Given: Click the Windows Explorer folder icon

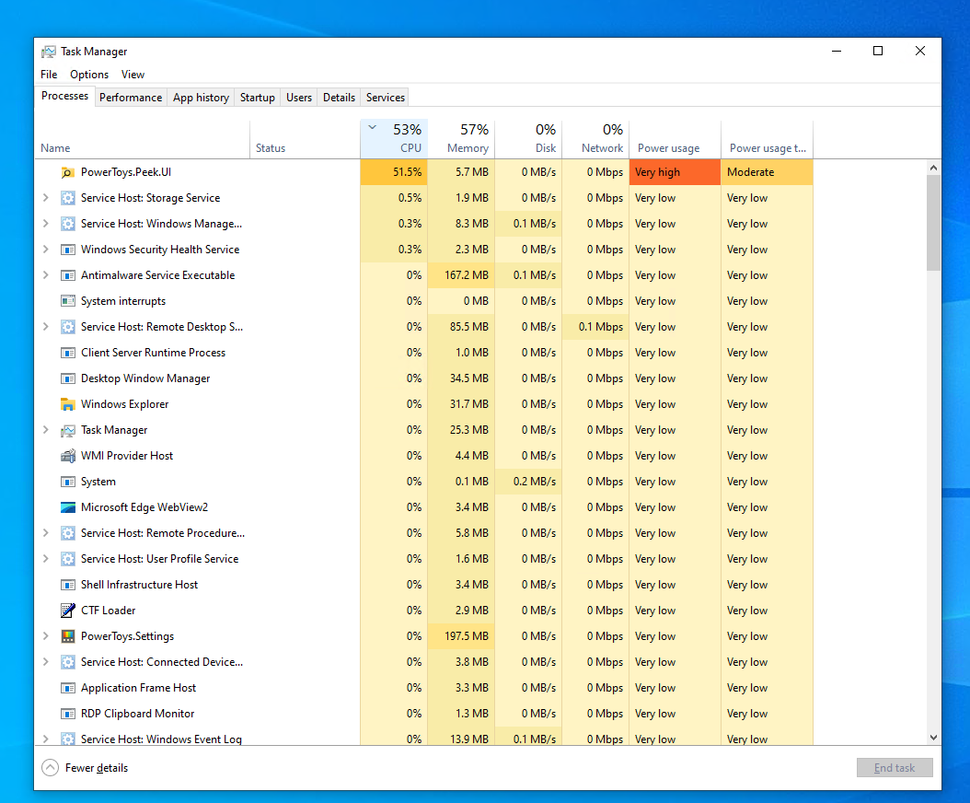Looking at the screenshot, I should tap(67, 403).
